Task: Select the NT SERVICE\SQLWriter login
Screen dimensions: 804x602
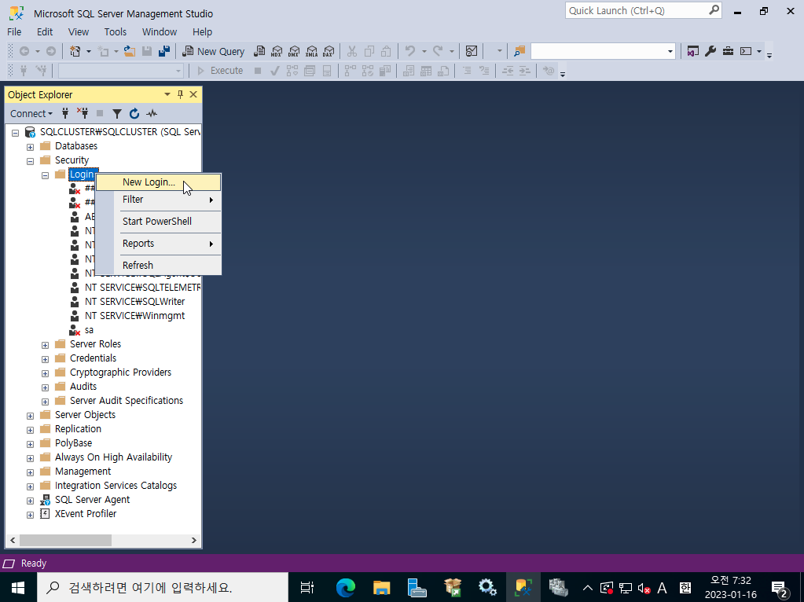Action: coord(135,302)
